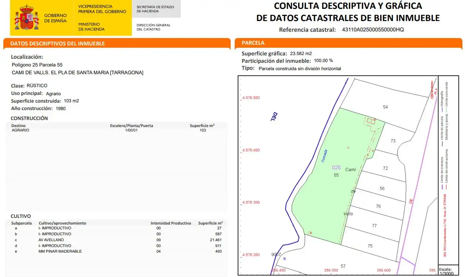Click the 'Hidrografía' legend entry
The height and width of the screenshot is (277, 465).
[x=441, y=102]
